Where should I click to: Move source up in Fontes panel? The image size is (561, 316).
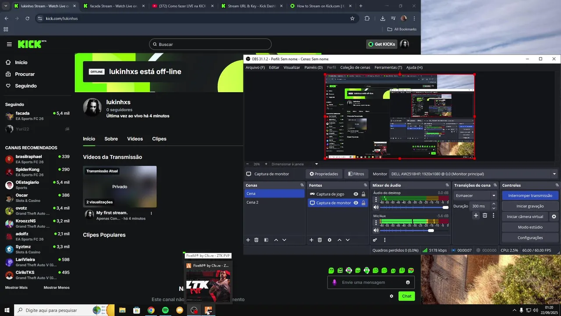click(339, 240)
